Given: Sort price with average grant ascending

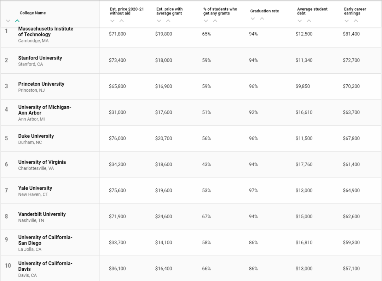Looking at the screenshot, I should click(168, 21).
